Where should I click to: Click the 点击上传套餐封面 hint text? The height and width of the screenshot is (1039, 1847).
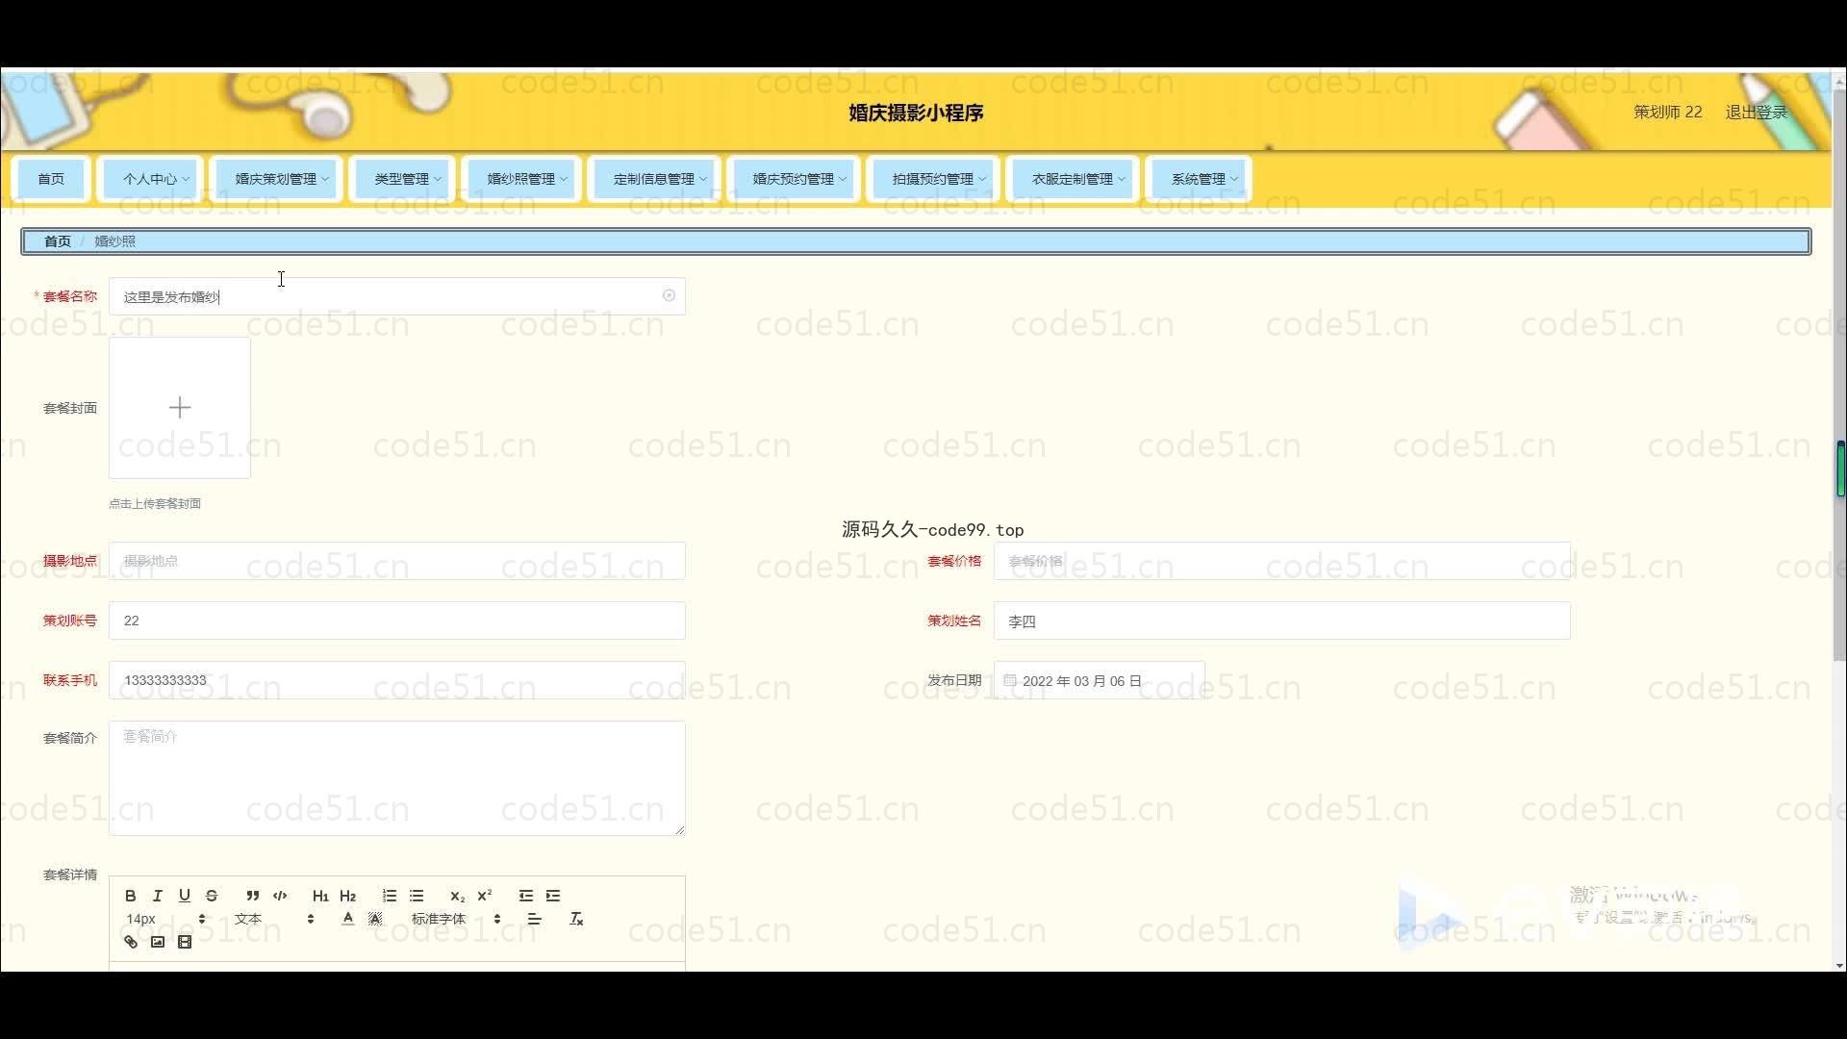[x=155, y=503]
